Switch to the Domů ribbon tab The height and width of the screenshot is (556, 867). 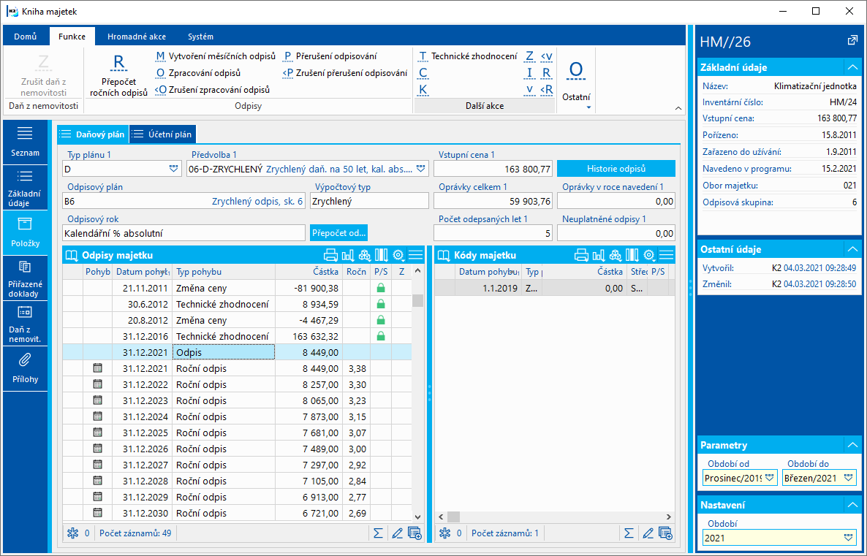pyautogui.click(x=26, y=37)
